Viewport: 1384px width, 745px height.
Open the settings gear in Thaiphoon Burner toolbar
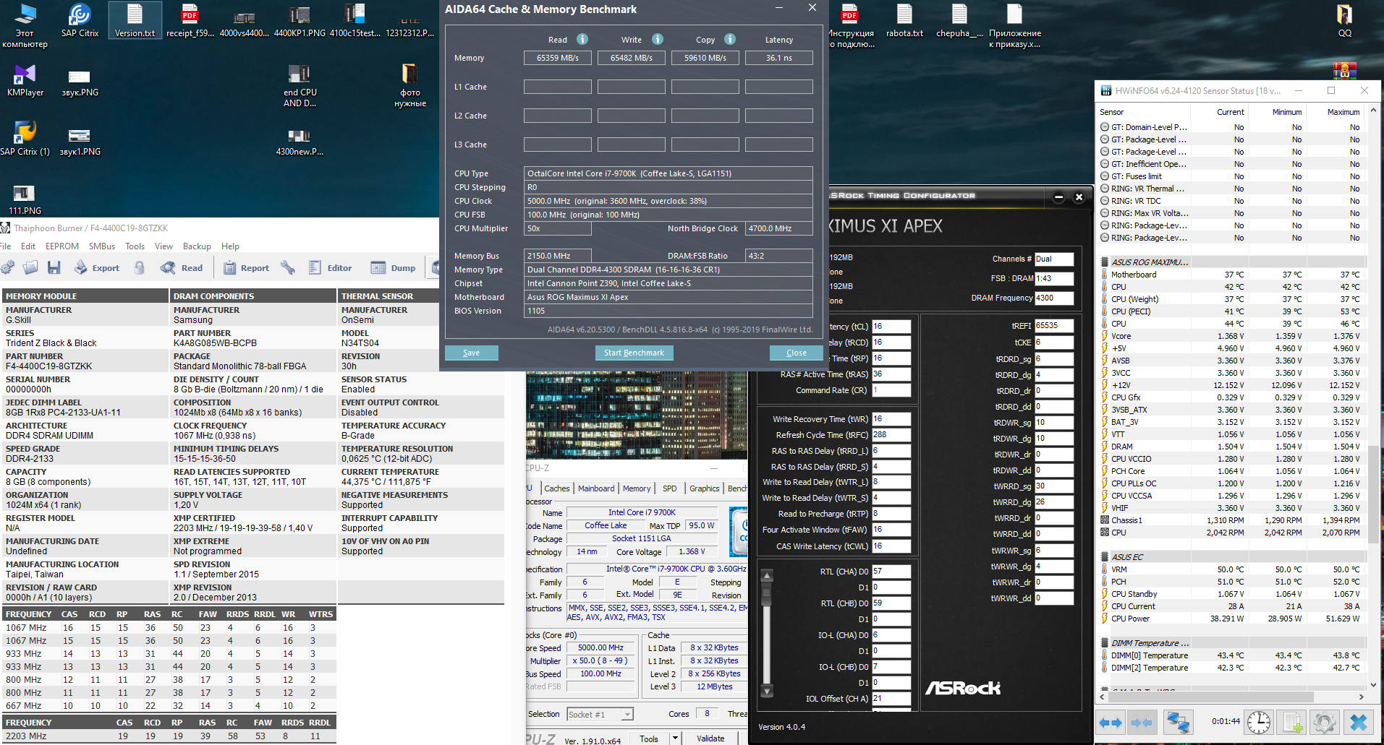(x=7, y=268)
